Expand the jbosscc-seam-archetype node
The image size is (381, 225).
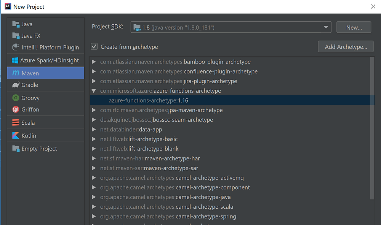[x=94, y=120]
